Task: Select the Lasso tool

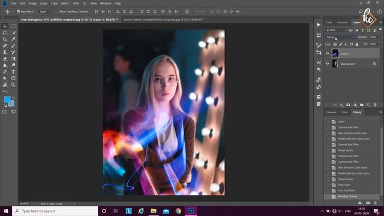Action: click(5, 32)
